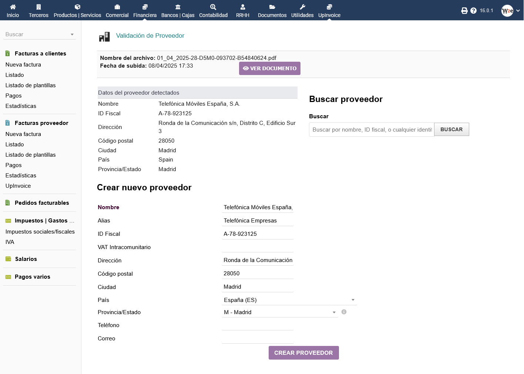Click the Buscar proveedor search field
524x374 pixels.
tap(372, 129)
